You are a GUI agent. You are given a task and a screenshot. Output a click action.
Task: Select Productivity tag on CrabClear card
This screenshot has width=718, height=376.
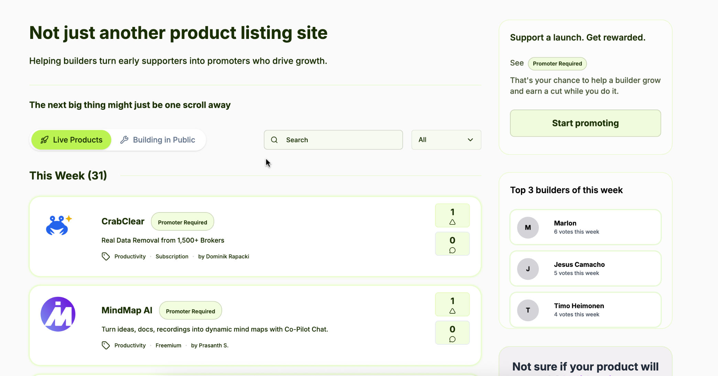coord(130,257)
